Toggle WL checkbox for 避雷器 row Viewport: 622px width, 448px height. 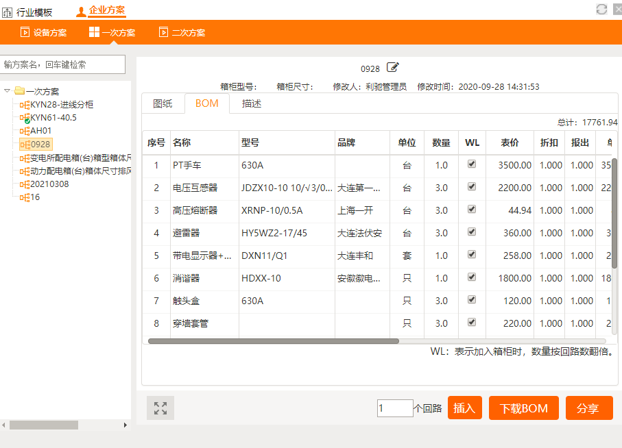(472, 232)
